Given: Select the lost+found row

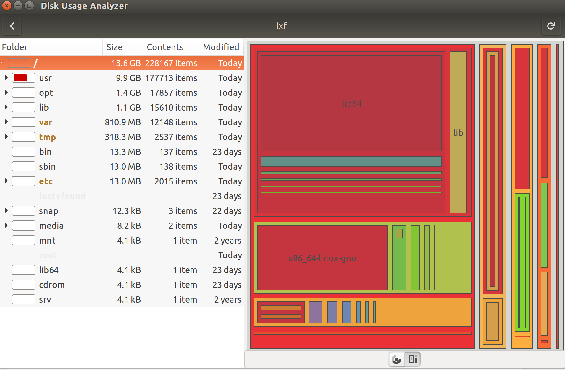Looking at the screenshot, I should point(122,196).
